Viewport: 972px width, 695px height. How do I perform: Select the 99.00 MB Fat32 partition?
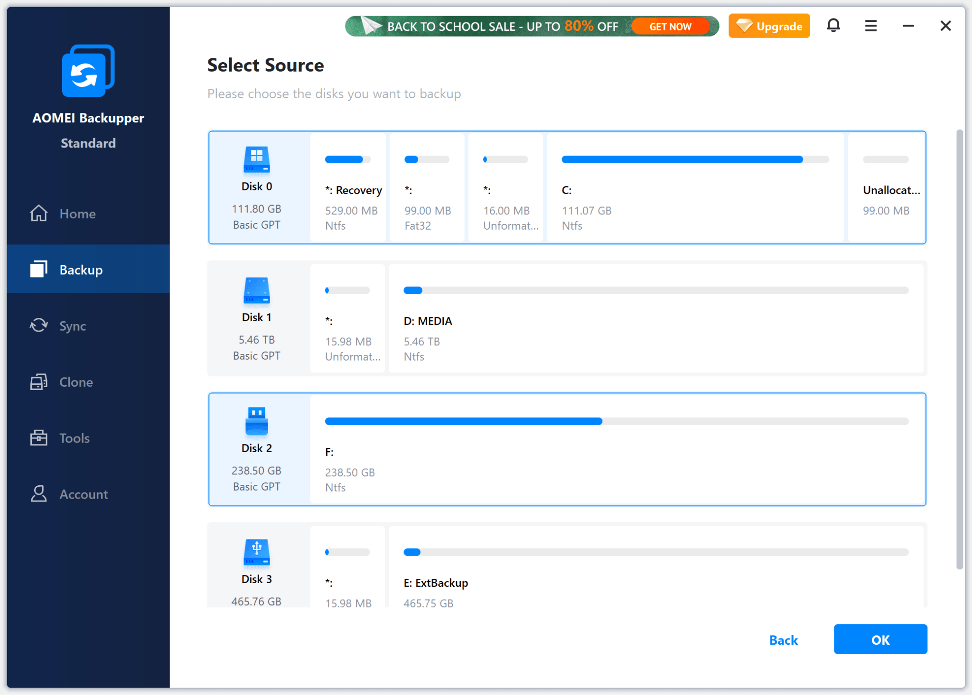coord(427,187)
